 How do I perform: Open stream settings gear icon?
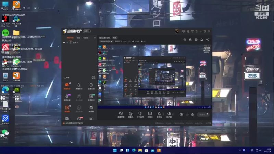pos(192,115)
